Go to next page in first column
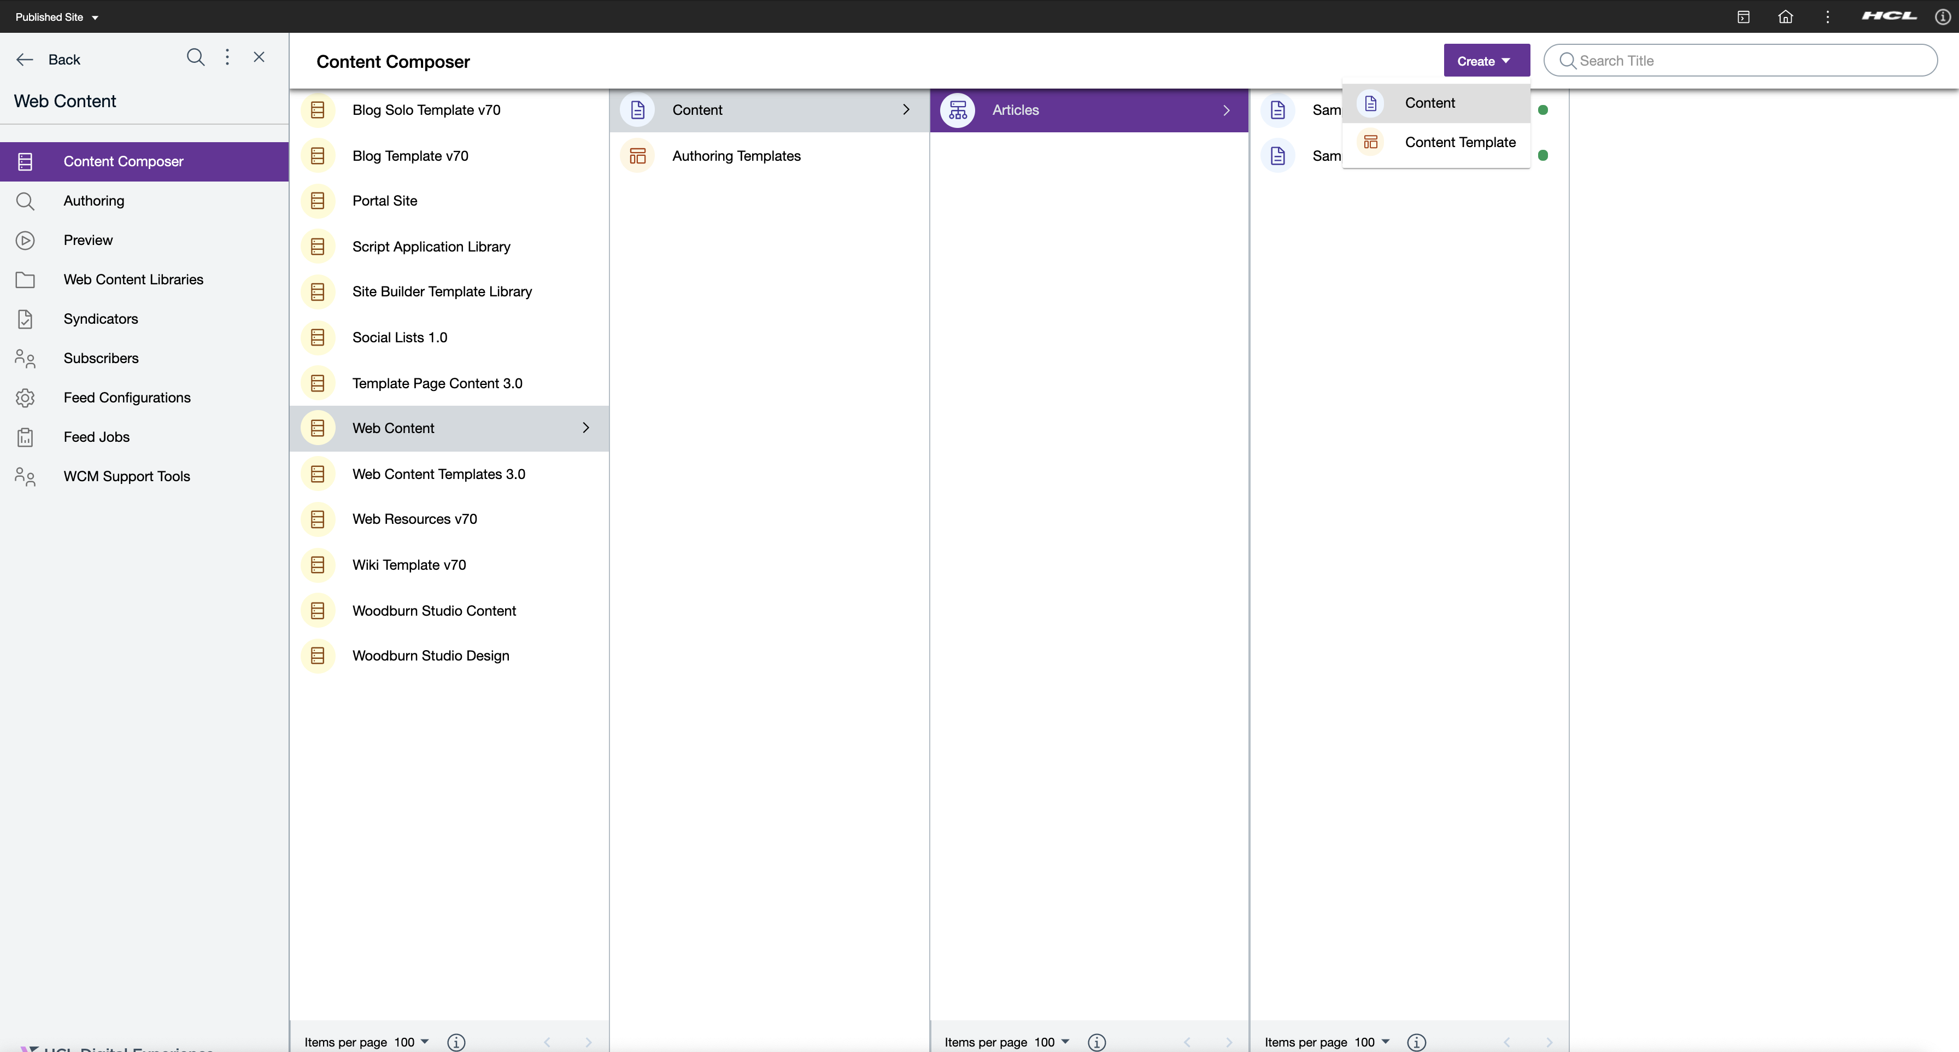Screen dimensions: 1959x1052 [589, 1042]
